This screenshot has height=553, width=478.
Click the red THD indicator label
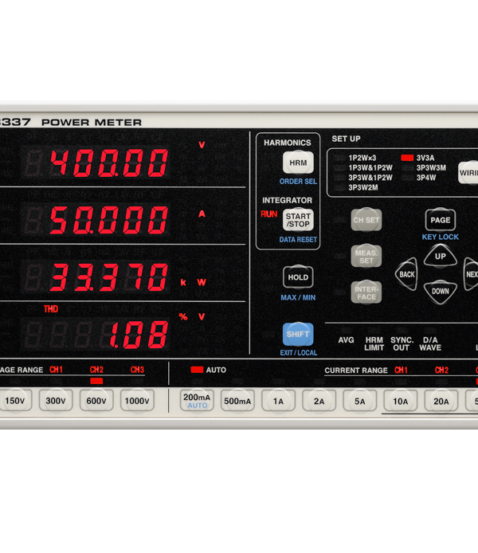pos(51,309)
